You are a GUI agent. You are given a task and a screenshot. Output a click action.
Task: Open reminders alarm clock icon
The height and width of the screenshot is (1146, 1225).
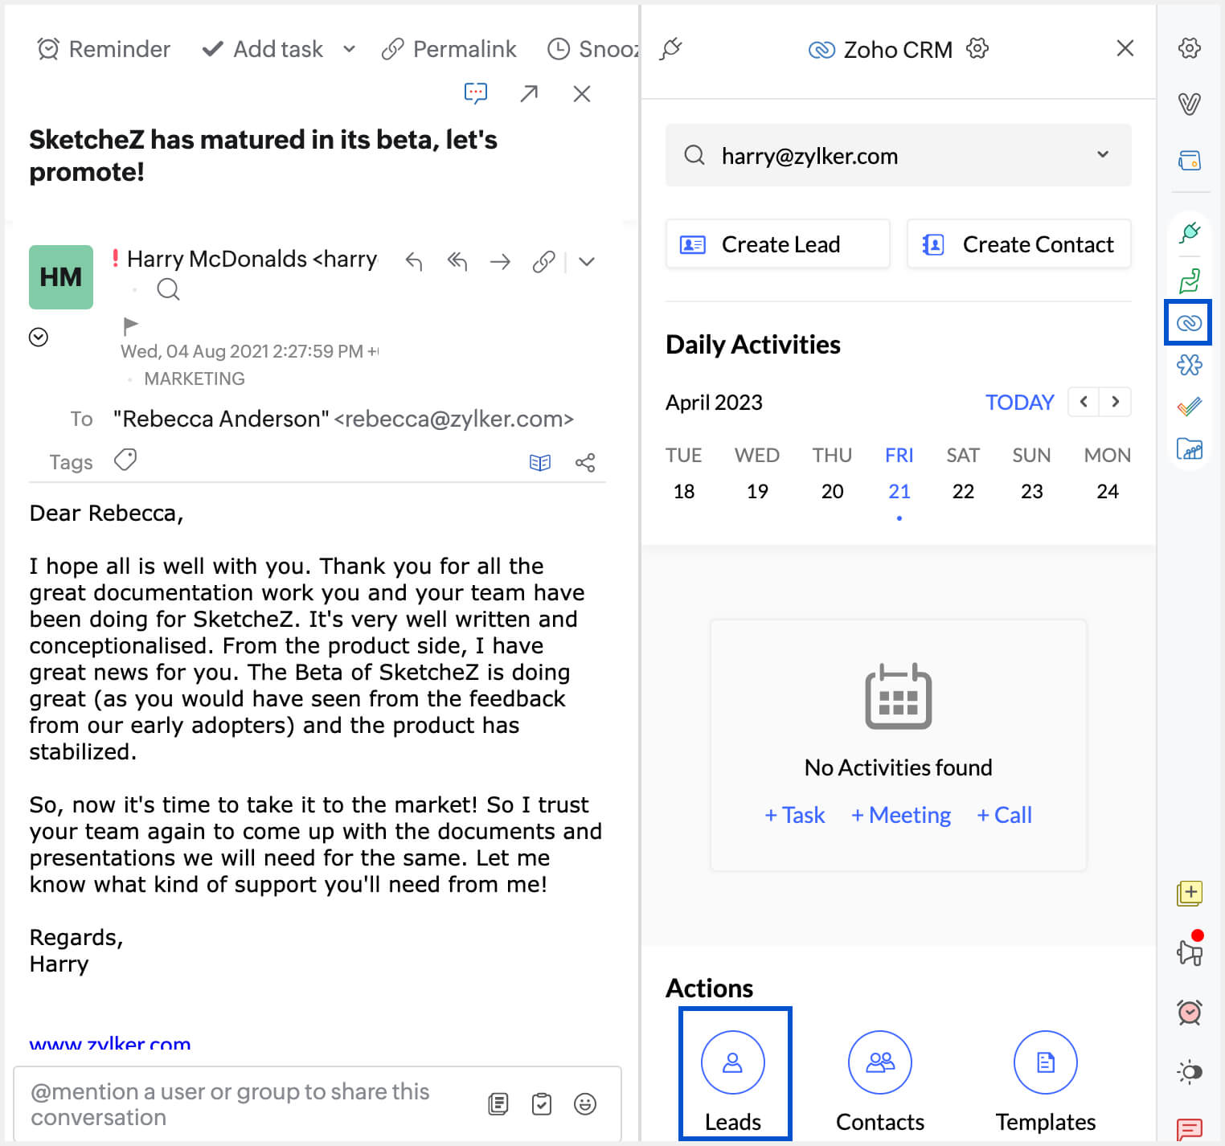coord(1190,1012)
